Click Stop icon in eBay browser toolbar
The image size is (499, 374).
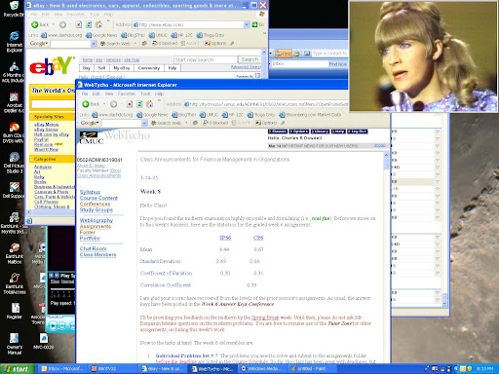coord(78,24)
